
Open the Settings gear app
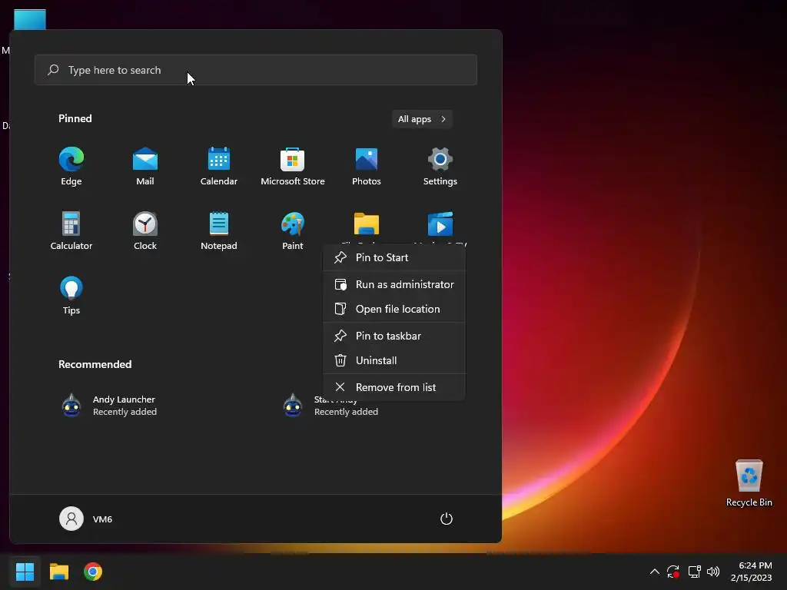tap(440, 167)
